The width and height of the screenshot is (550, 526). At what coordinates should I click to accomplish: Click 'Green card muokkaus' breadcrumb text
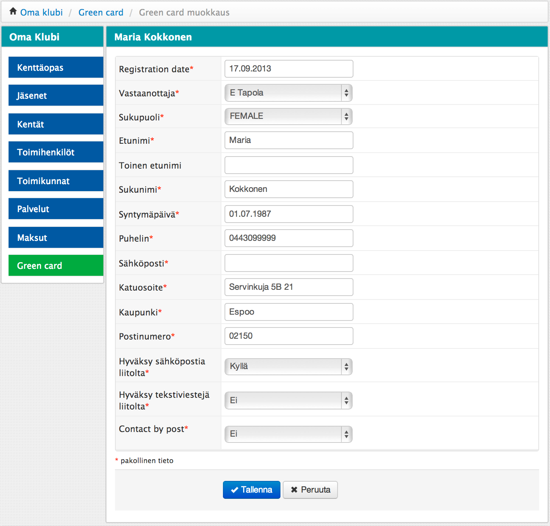tap(184, 12)
